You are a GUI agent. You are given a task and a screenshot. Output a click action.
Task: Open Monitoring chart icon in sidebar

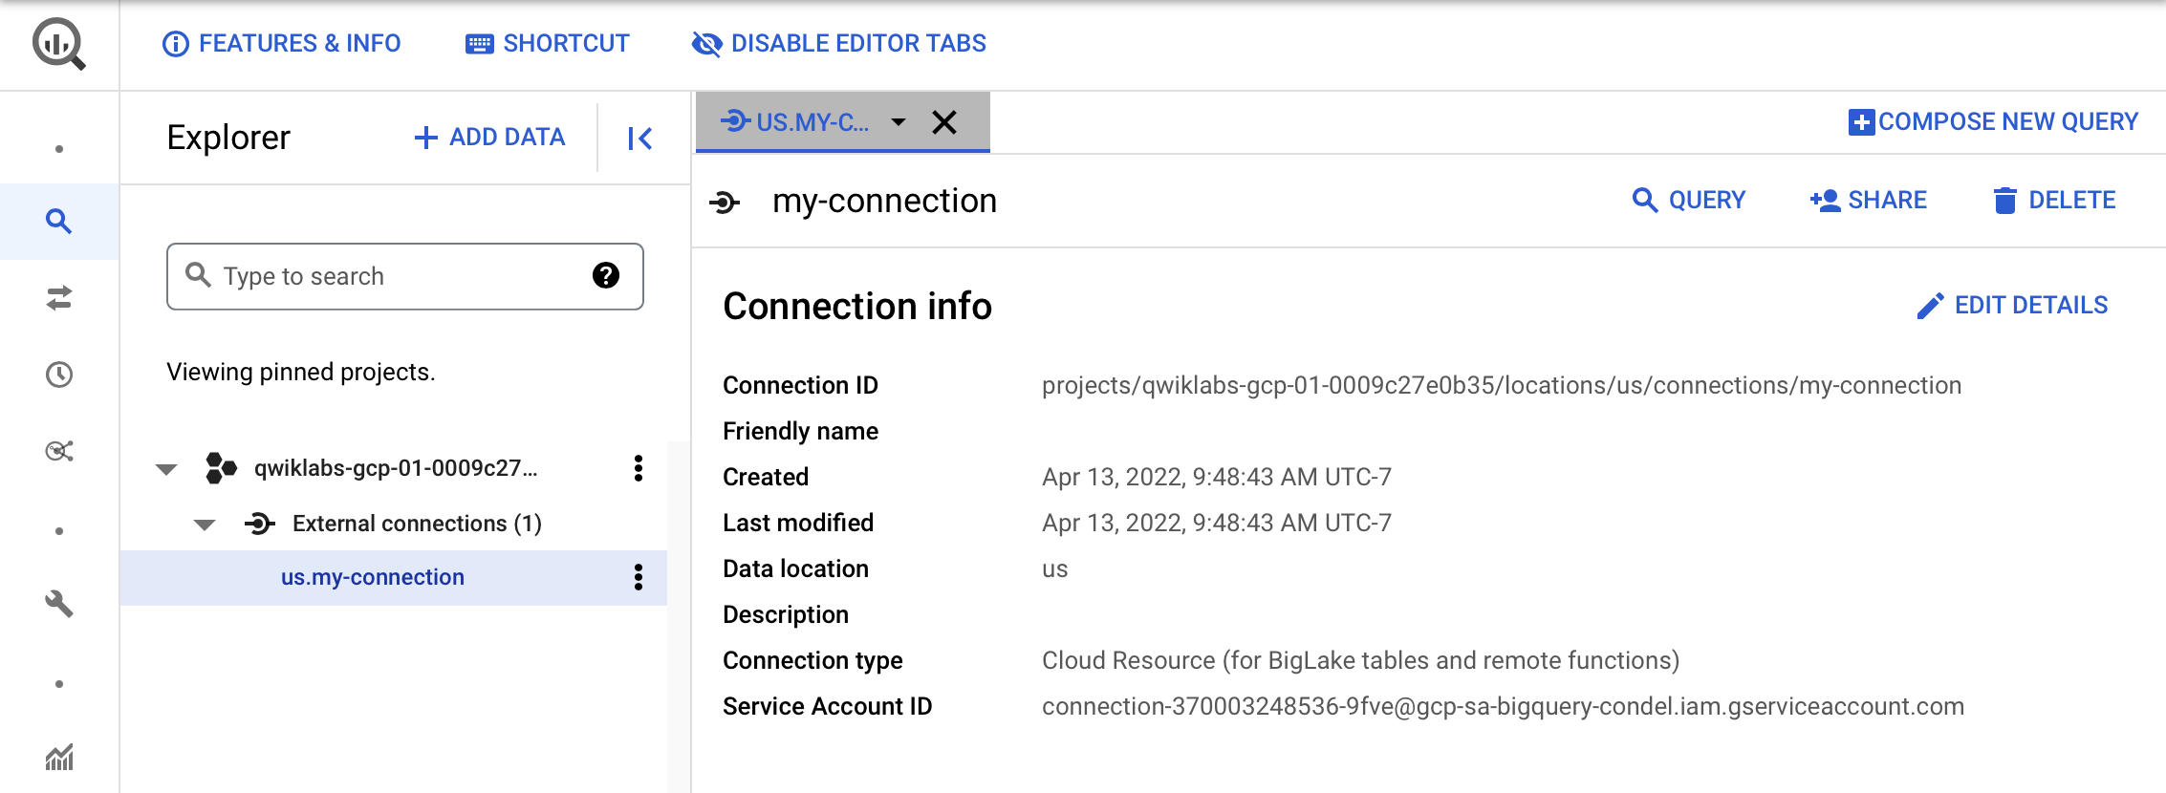(x=59, y=758)
